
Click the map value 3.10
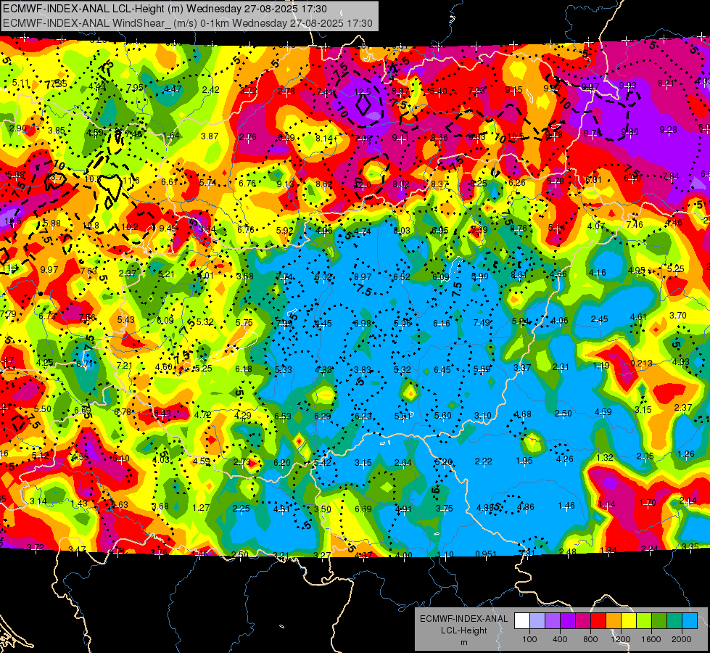click(x=483, y=415)
